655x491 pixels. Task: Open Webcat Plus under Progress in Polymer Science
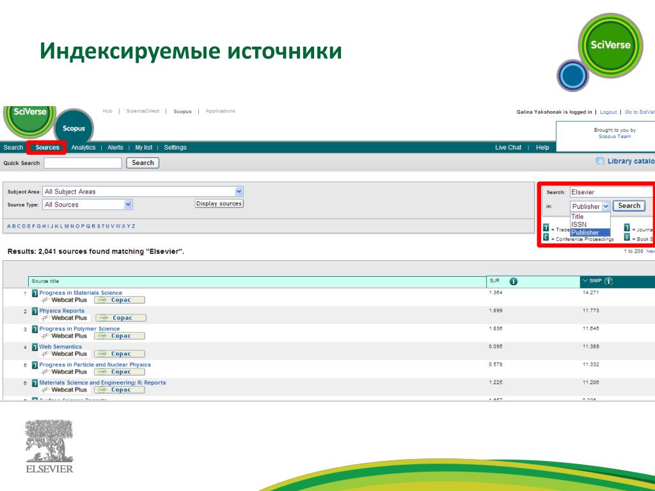(65, 336)
